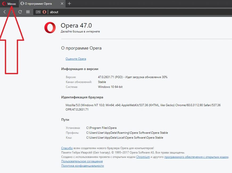Click the О программе Opera page heading
Image resolution: width=232 pixels, height=173 pixels.
pyautogui.click(x=81, y=48)
